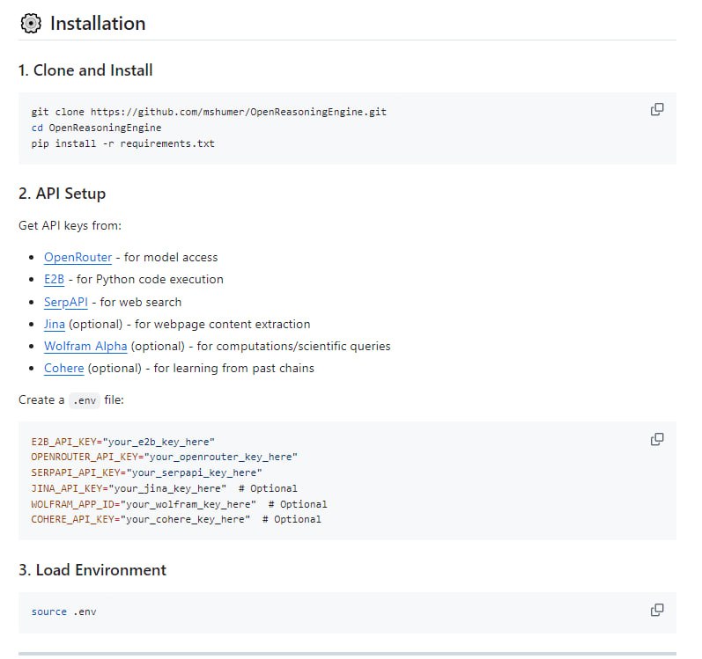Click the '1. Clone and Install' heading
702x659 pixels.
(x=85, y=70)
